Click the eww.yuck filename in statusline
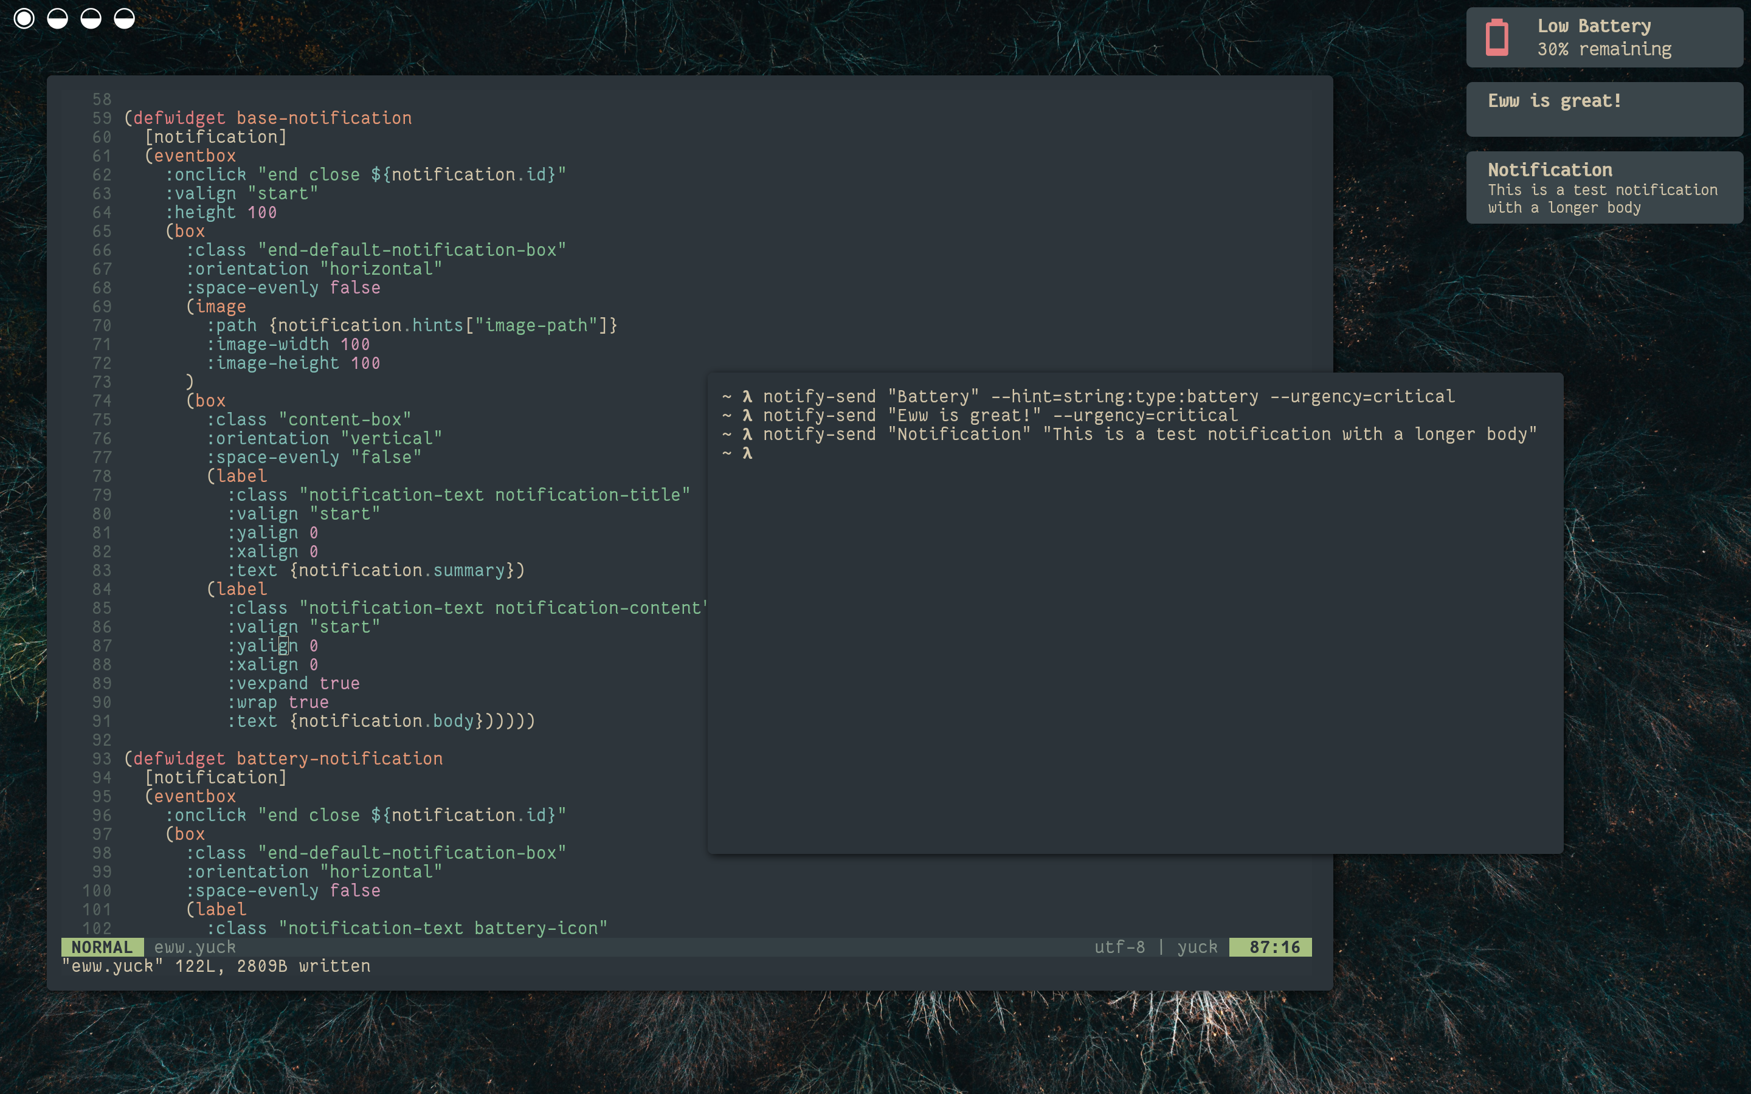 [x=195, y=947]
